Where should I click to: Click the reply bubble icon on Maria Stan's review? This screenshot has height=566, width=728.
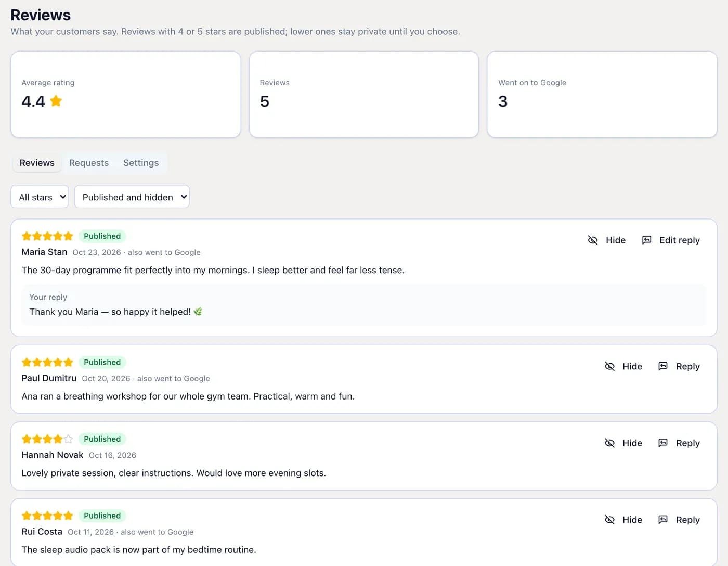(646, 240)
